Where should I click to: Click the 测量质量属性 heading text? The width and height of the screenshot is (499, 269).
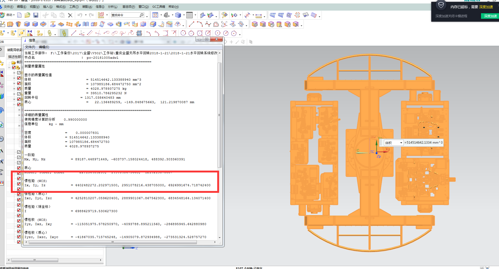(x=35, y=66)
